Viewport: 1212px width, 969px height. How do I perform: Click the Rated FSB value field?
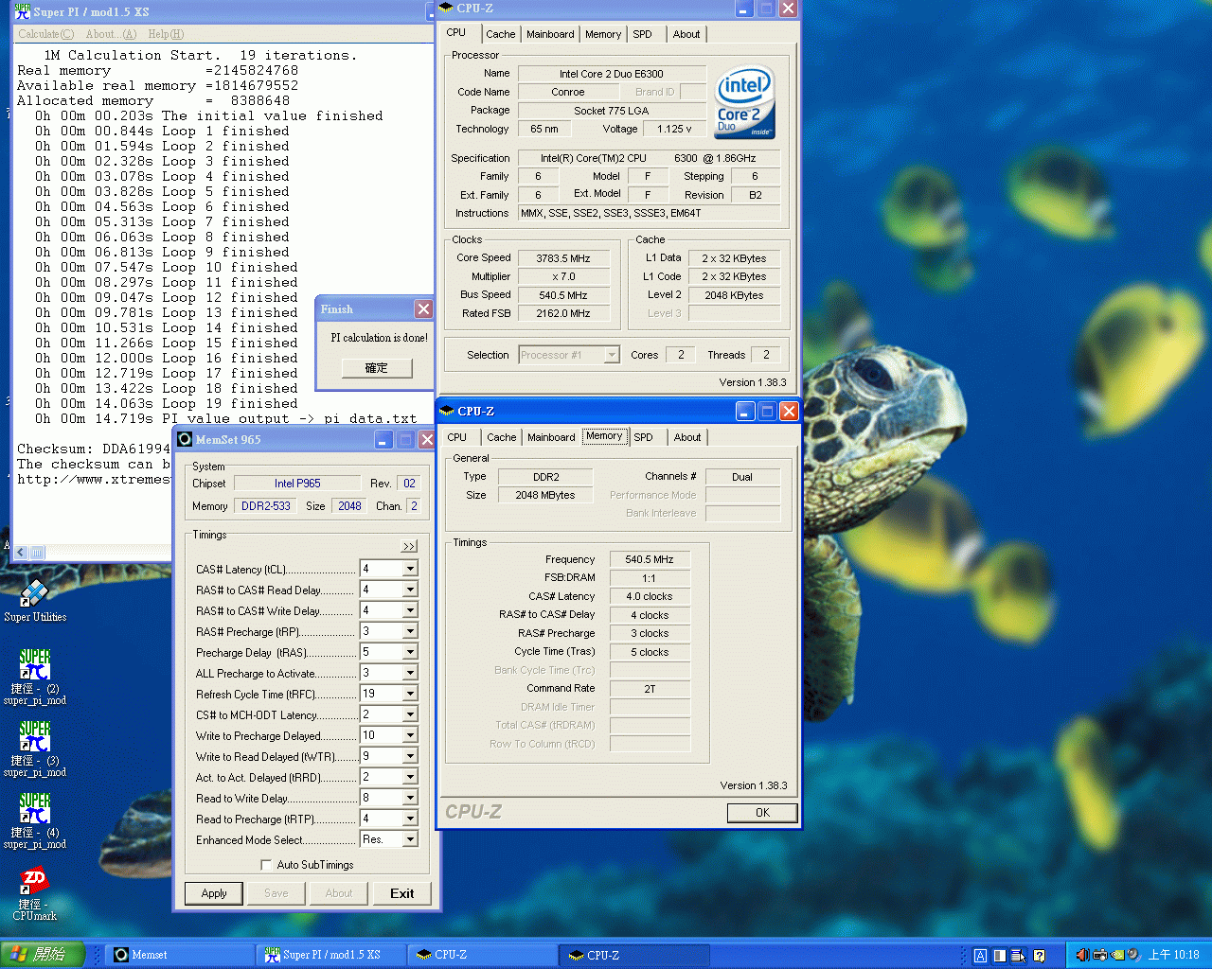coord(563,313)
